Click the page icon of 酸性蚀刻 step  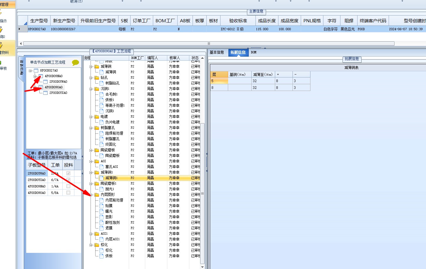102,223
